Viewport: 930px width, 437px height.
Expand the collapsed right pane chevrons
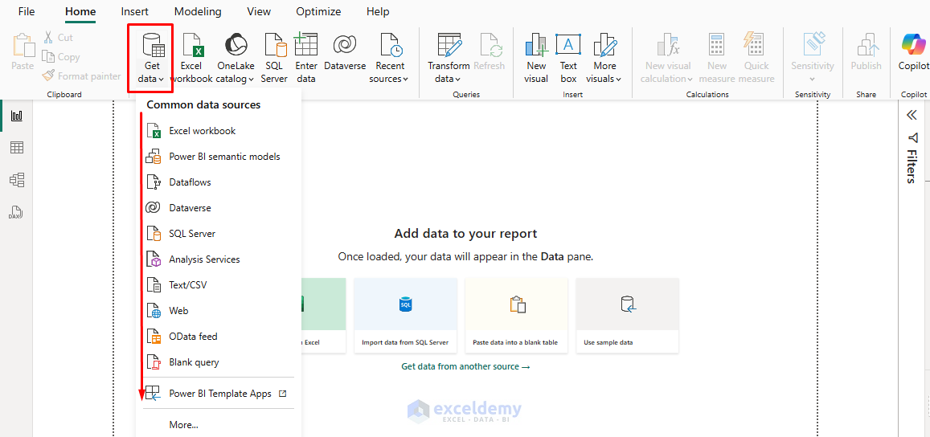912,115
